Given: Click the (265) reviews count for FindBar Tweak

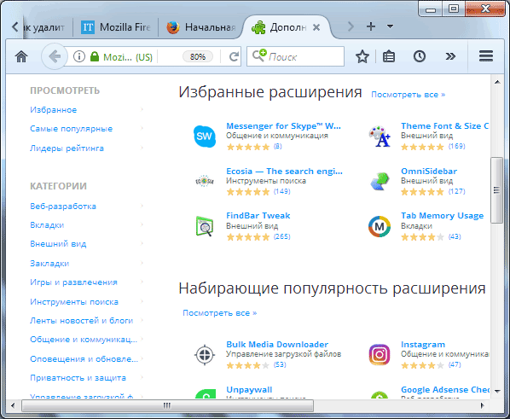Looking at the screenshot, I should click(281, 236).
